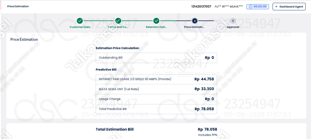Click customer number 131426137007
Viewport: 311px width, 139px height.
click(201, 6)
